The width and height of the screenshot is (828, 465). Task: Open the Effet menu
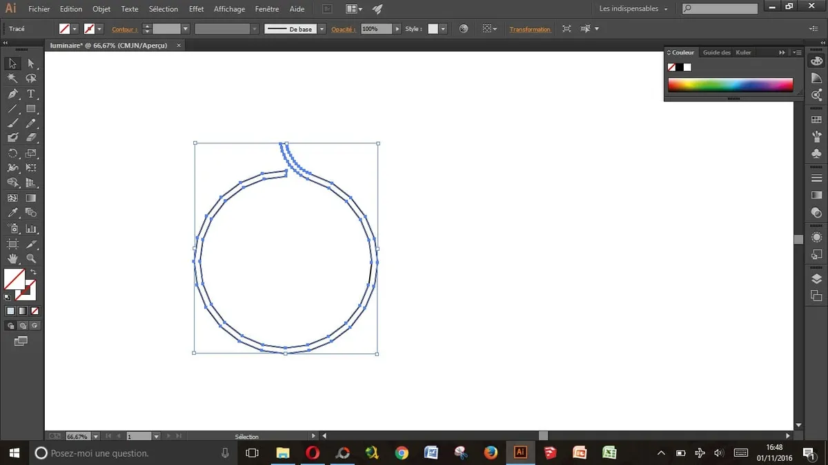(x=196, y=9)
